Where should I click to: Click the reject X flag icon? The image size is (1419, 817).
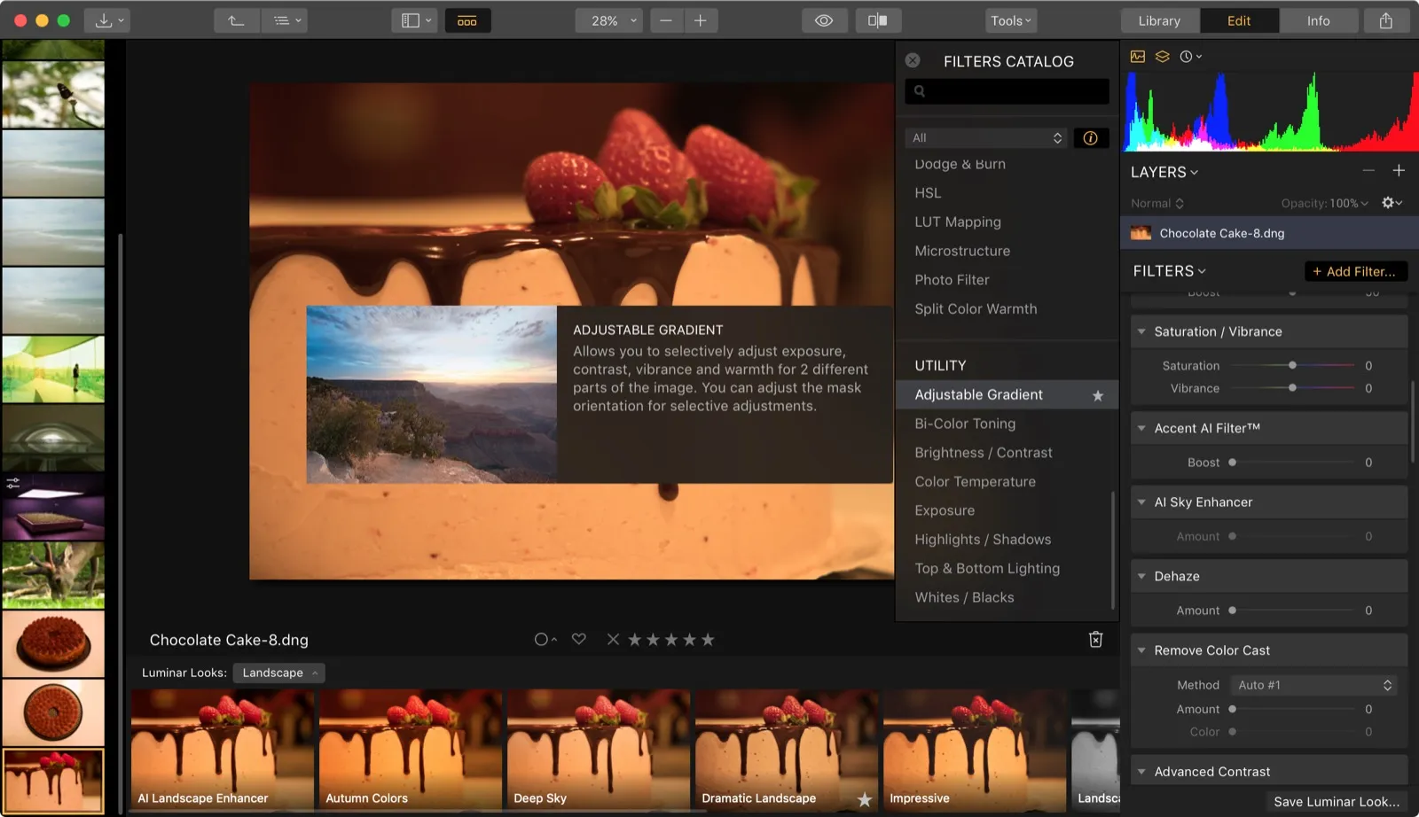click(x=613, y=640)
